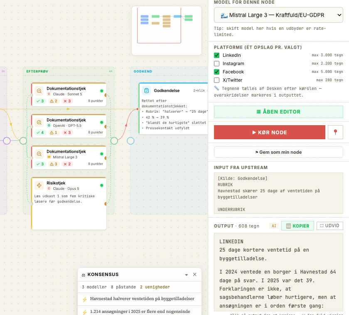Screen dimensions: 349x315
Task: Select the claim '1.214 ansøgninger i 2025 er flere'
Action: click(140, 311)
